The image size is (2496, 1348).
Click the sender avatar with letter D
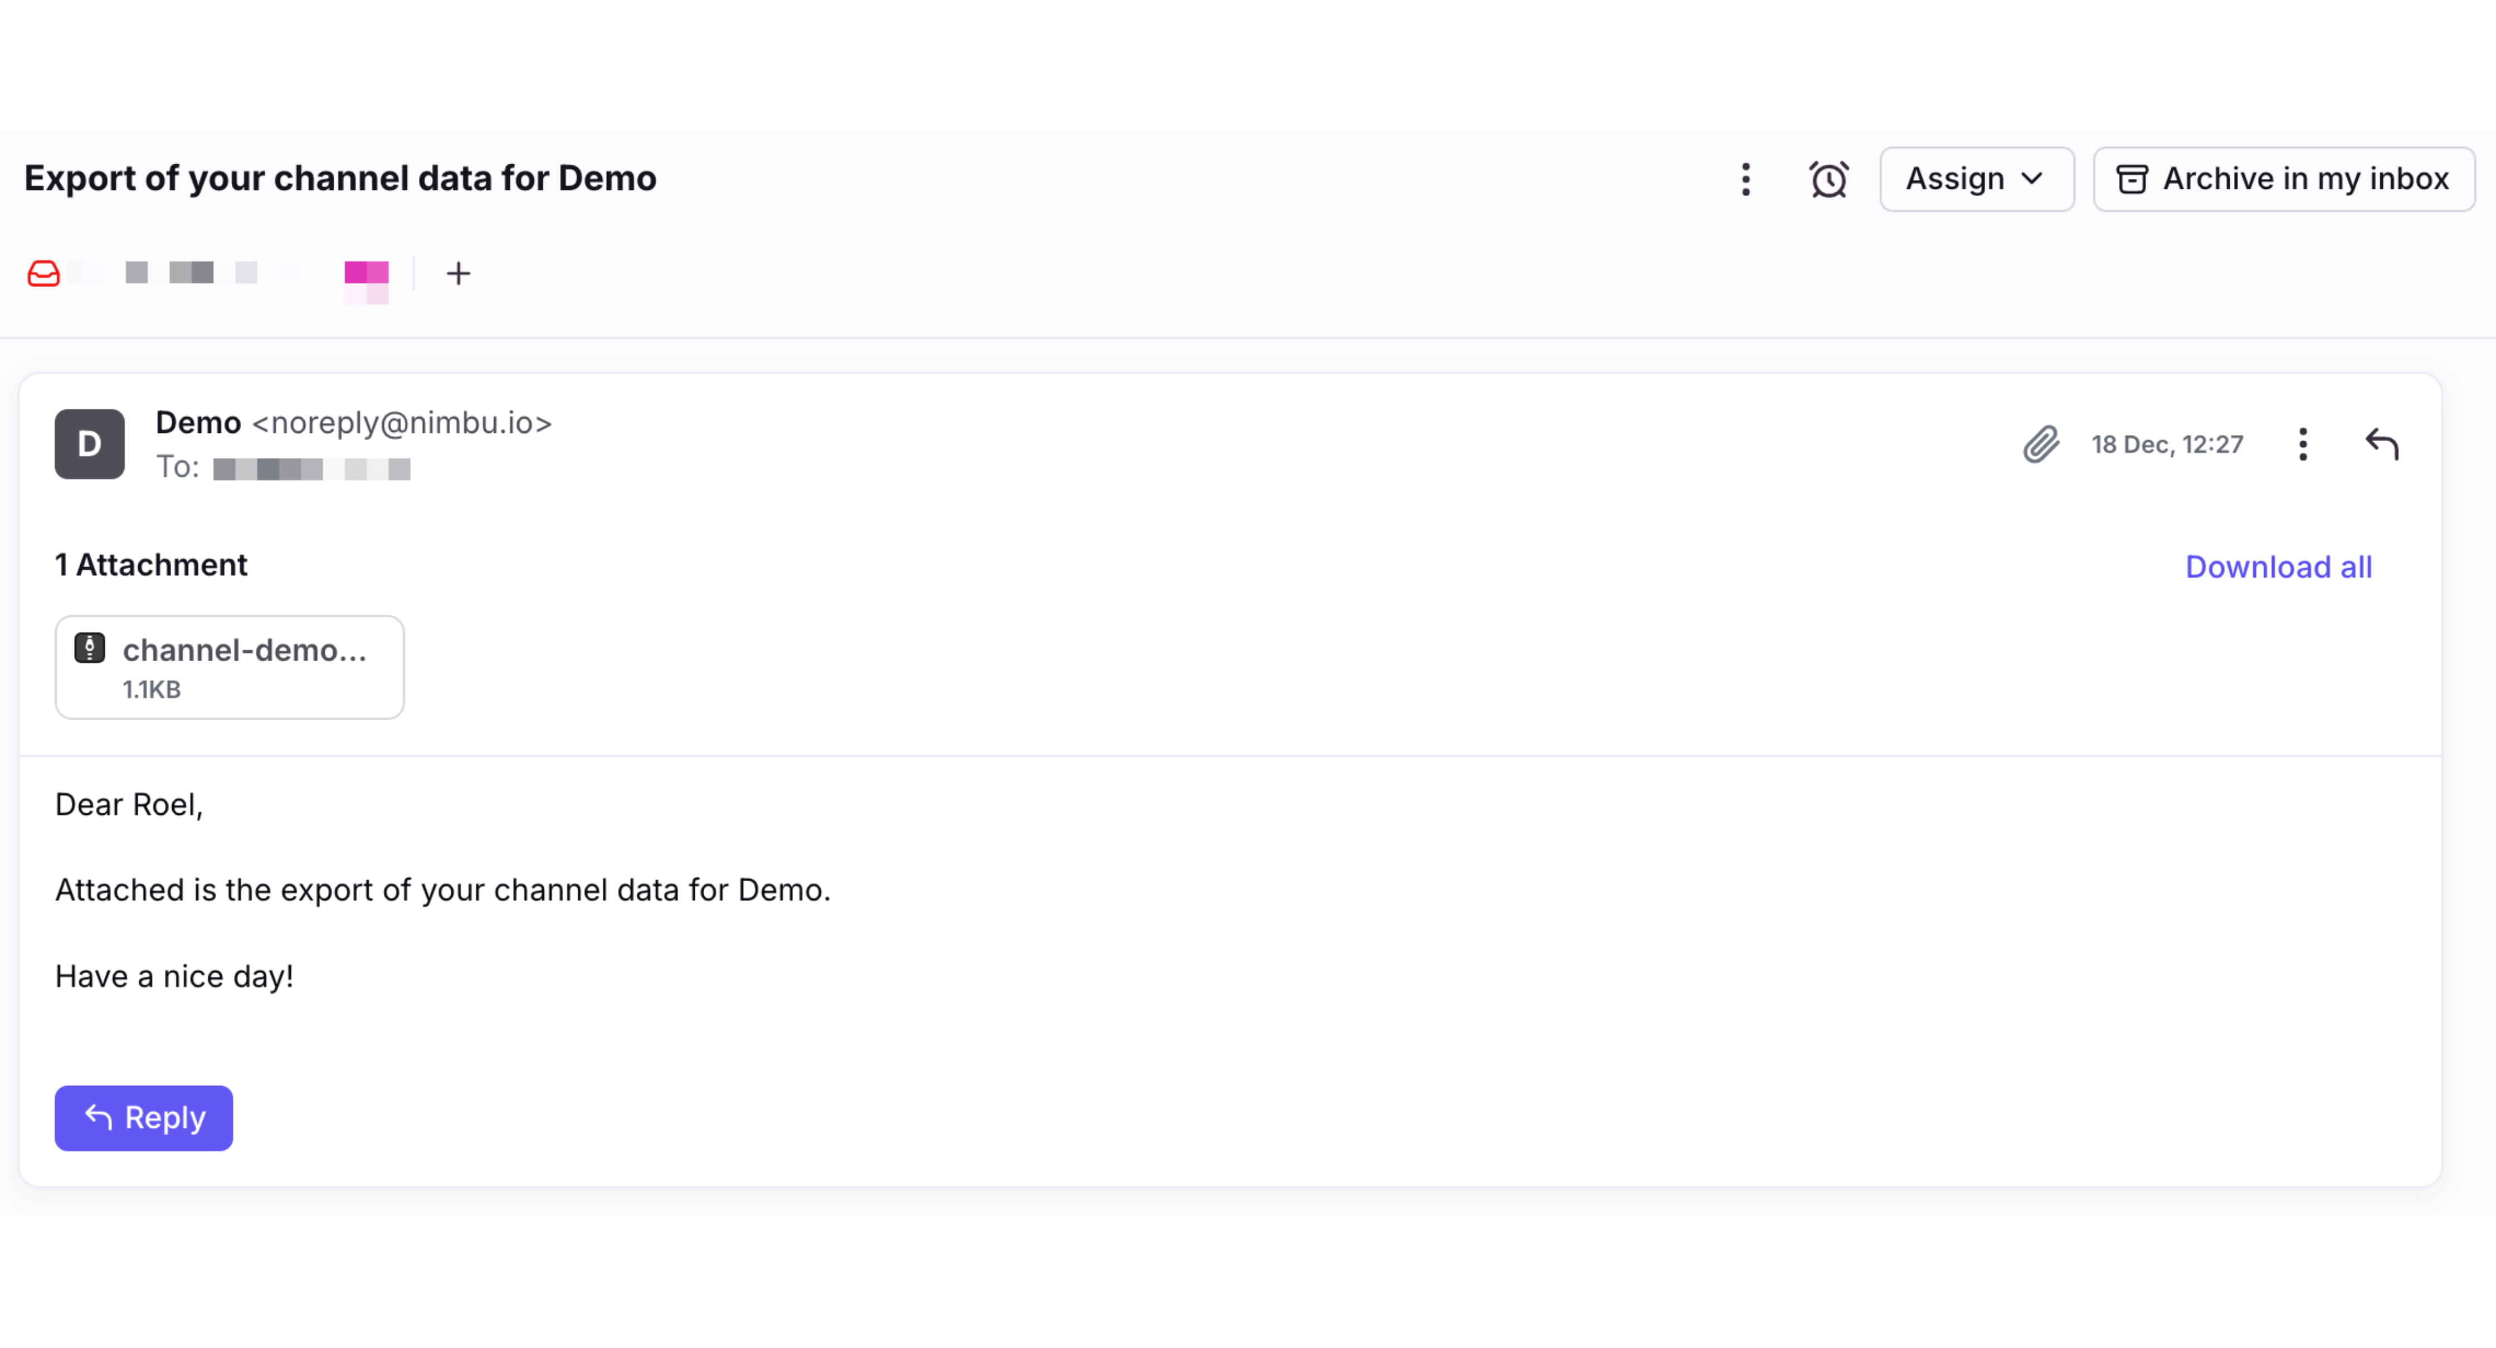tap(89, 443)
